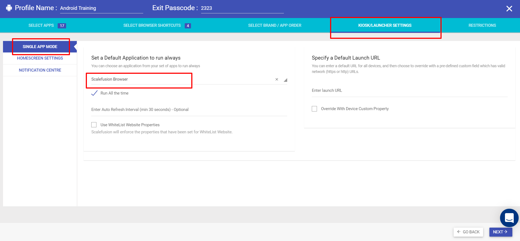
Task: Click the 17 badge on Select Apps
Action: click(x=62, y=26)
